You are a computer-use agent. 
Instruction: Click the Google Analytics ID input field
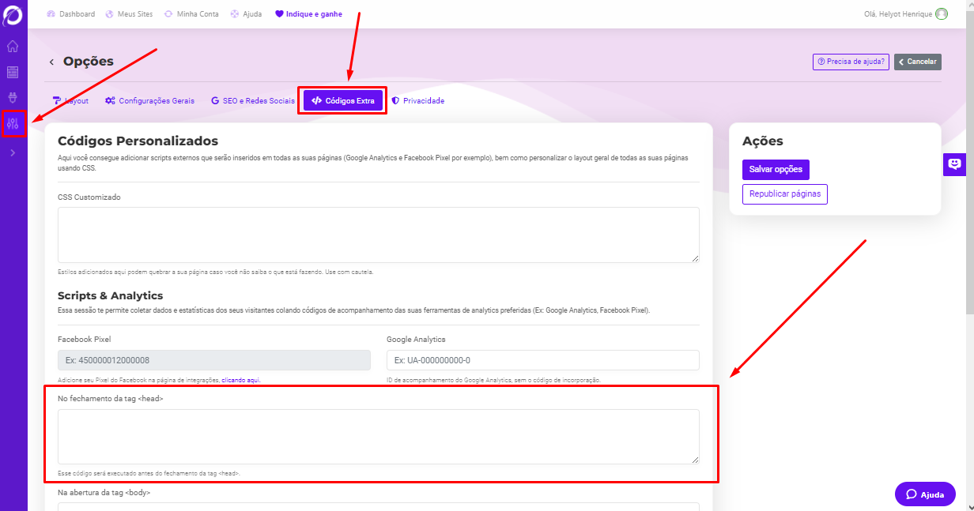click(x=542, y=360)
